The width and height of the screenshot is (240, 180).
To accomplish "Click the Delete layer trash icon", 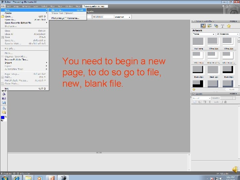I will click(205, 102).
